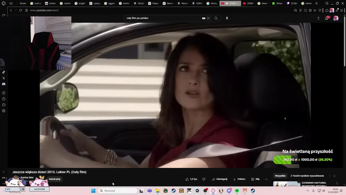The width and height of the screenshot is (346, 195).
Task: Switch to the 'marath' Google tab
Action: click(65, 4)
